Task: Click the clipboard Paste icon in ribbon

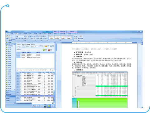Action: [x=7, y=36]
